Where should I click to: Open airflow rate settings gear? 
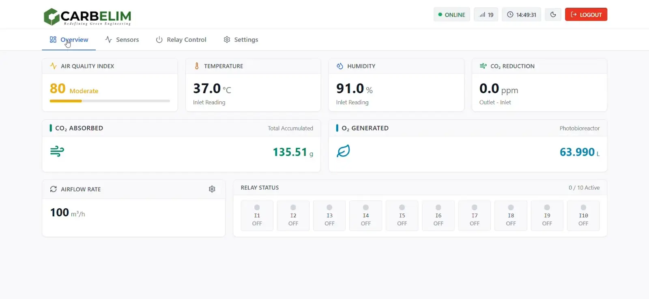pyautogui.click(x=212, y=189)
